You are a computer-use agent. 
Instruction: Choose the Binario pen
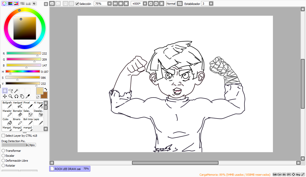(x=17, y=121)
